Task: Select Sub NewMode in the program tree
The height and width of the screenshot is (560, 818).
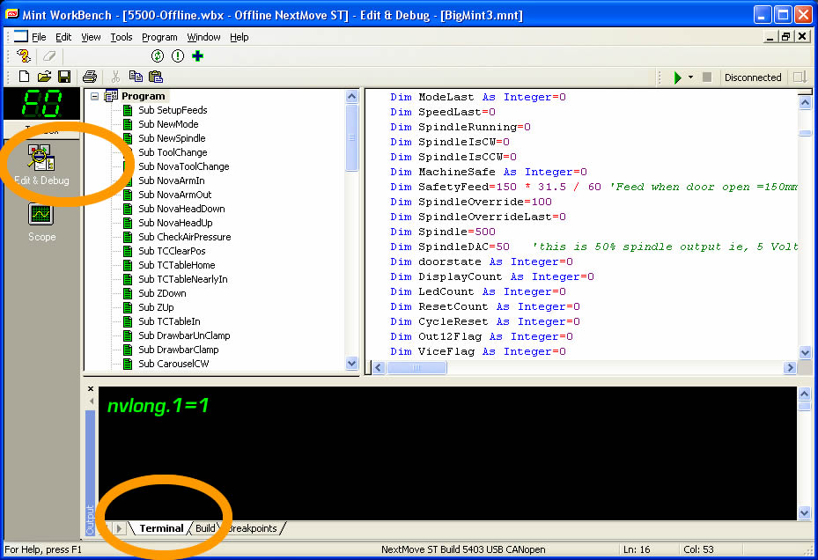Action: coord(168,124)
